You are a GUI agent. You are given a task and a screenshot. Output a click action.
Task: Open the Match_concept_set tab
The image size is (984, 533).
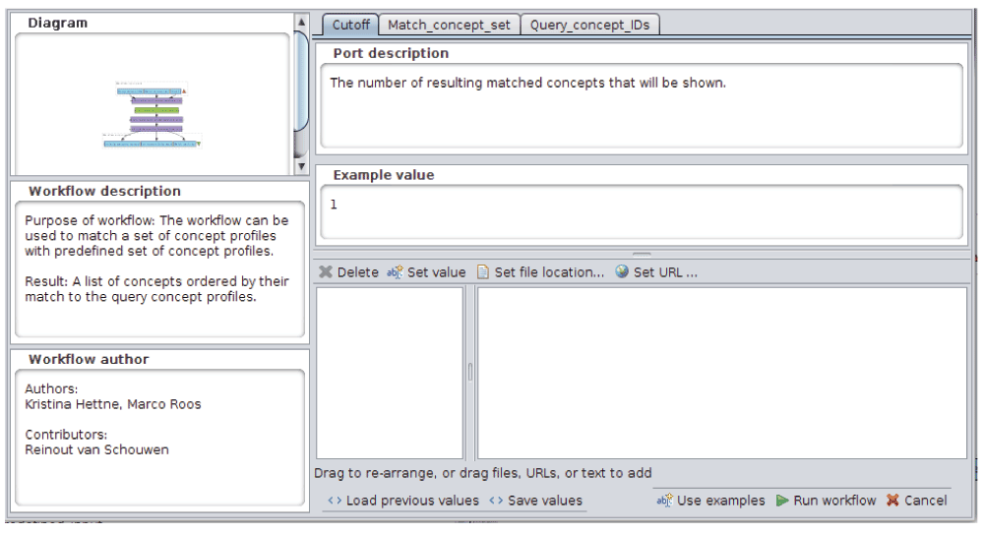449,25
